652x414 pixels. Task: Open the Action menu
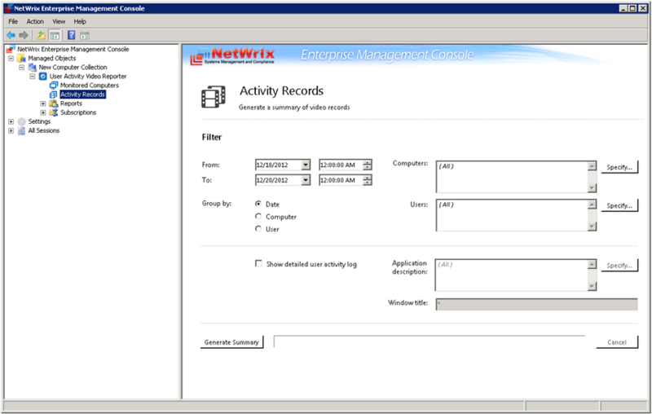click(35, 22)
